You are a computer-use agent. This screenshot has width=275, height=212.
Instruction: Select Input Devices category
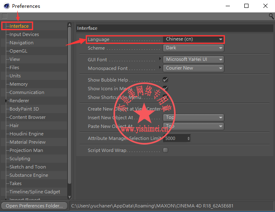(24, 34)
